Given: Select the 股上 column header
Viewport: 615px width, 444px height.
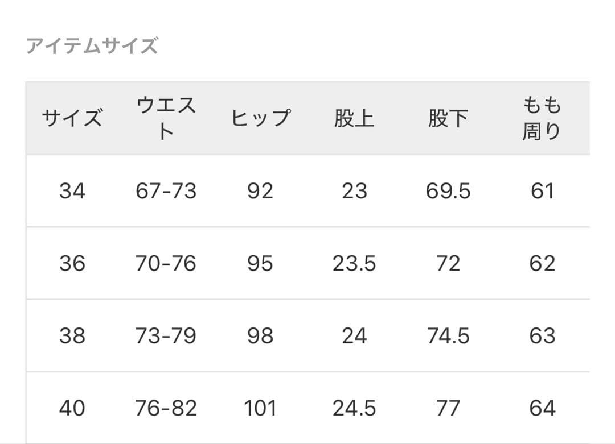Looking at the screenshot, I should pos(354,119).
